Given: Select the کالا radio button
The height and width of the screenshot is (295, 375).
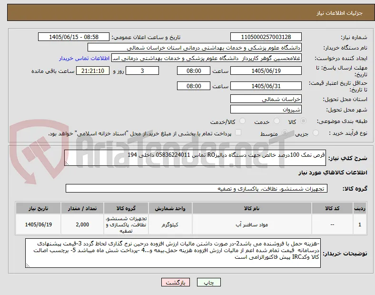Looking at the screenshot, I should pos(303,121).
